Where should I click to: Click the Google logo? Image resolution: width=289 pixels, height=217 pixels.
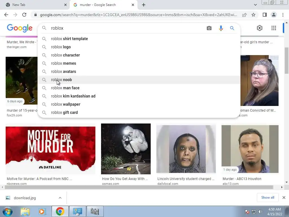(x=20, y=28)
